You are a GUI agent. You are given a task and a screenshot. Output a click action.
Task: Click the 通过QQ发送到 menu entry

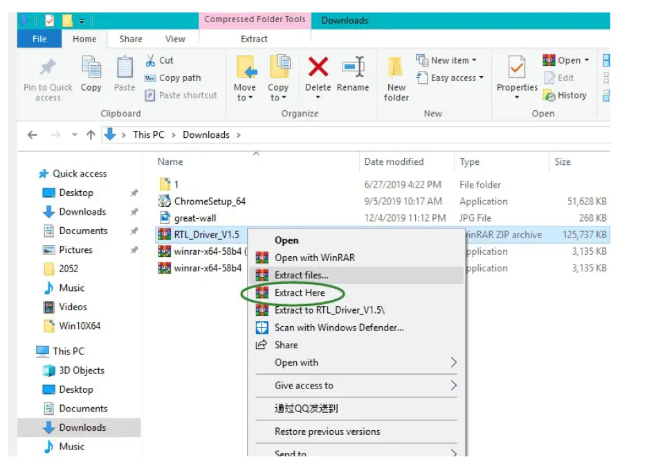(x=306, y=408)
